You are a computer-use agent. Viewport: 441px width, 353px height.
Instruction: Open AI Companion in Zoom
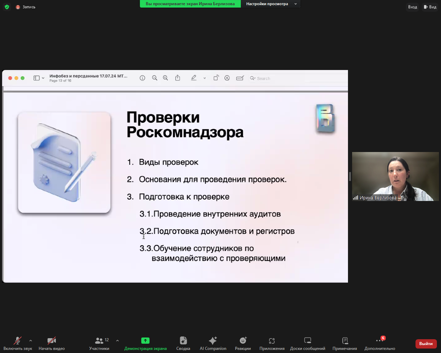[213, 343]
